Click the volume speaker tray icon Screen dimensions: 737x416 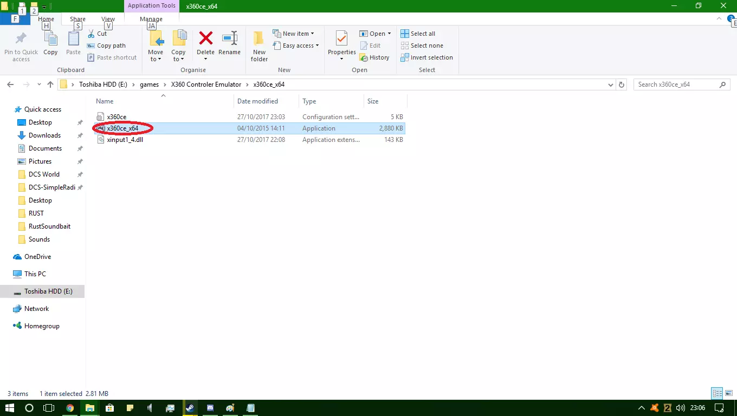pos(681,408)
